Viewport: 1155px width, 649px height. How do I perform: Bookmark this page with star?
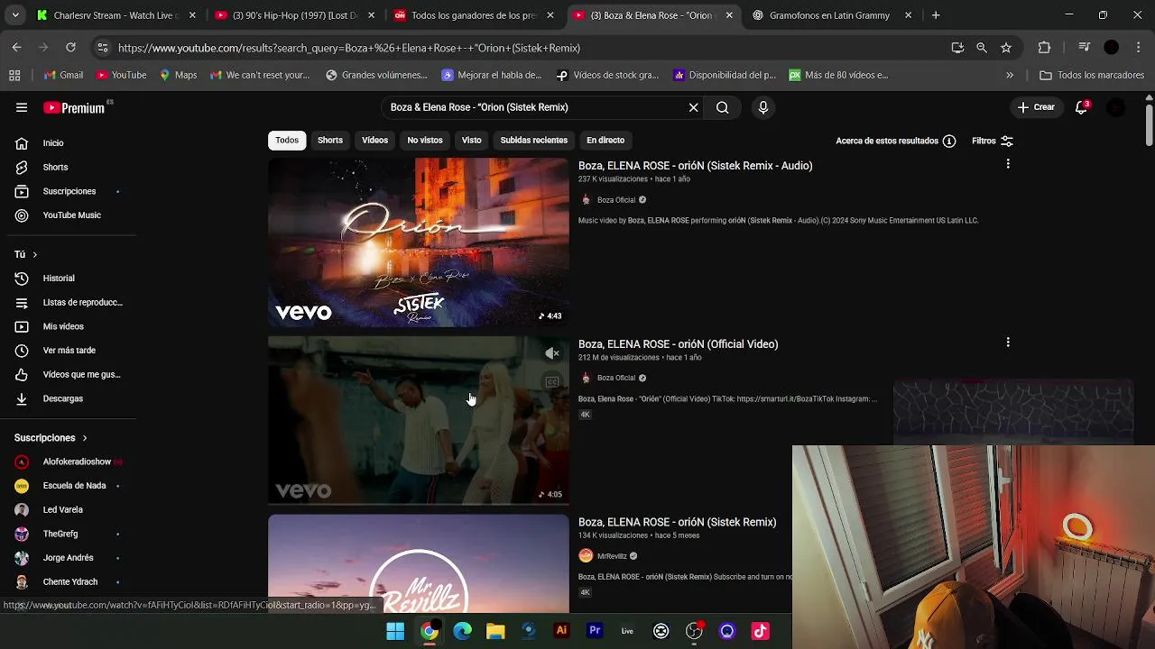tap(1006, 48)
